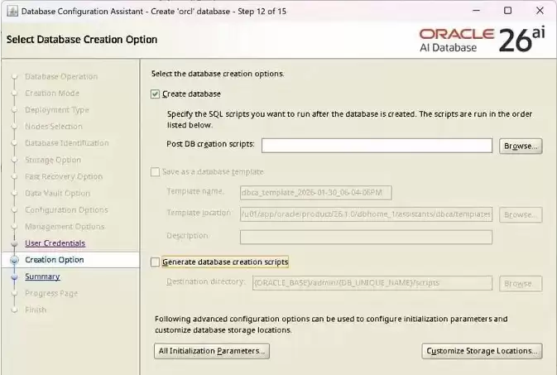The width and height of the screenshot is (557, 375).
Task: Click the Oracle 26ai Database logo
Action: click(x=482, y=40)
